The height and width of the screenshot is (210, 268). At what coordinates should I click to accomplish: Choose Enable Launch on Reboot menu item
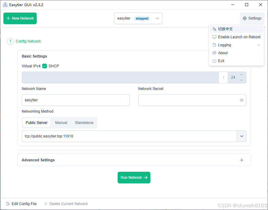(x=236, y=37)
